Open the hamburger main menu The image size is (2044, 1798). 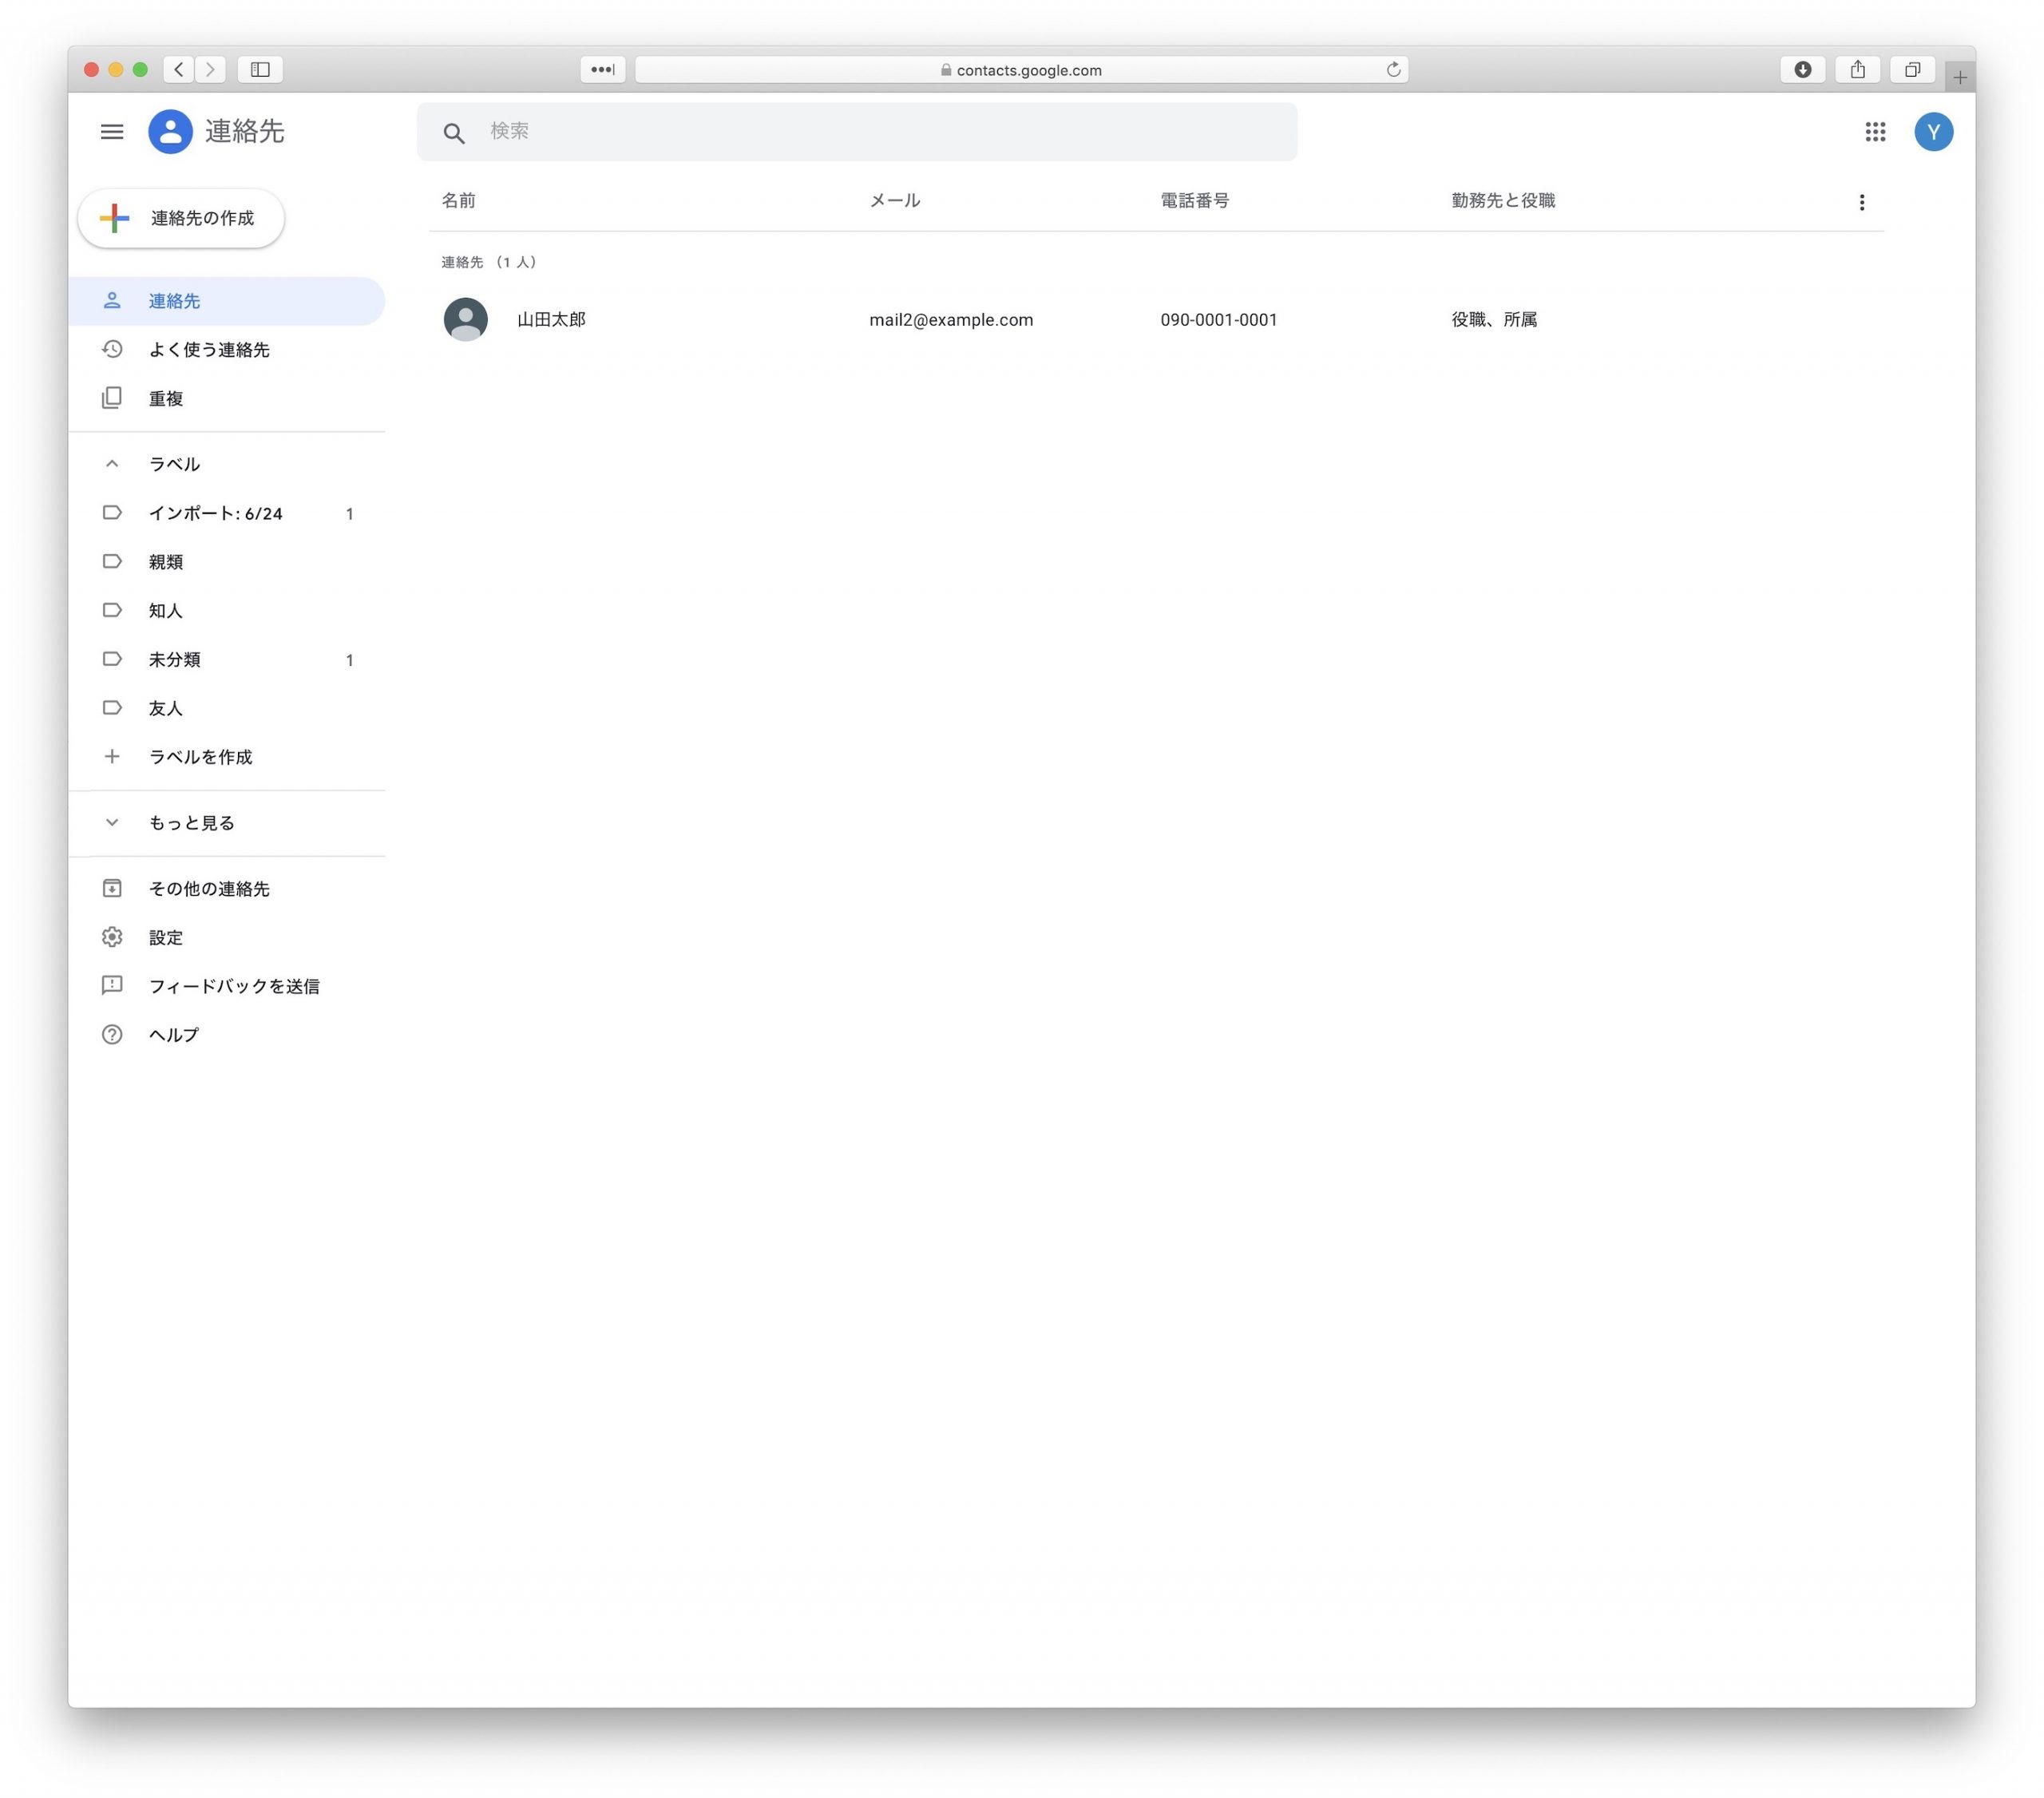point(112,132)
